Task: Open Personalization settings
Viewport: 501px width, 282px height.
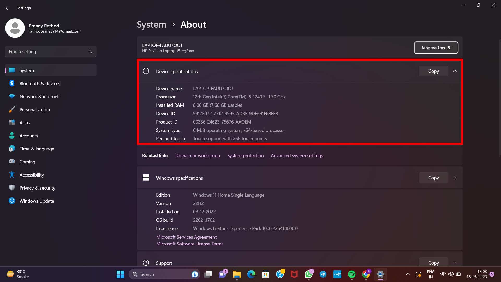Action: pos(51,109)
